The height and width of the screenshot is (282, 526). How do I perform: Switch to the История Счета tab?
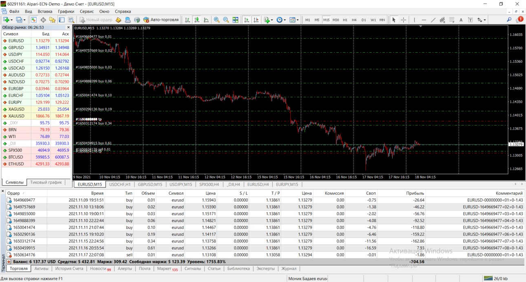pos(69,269)
